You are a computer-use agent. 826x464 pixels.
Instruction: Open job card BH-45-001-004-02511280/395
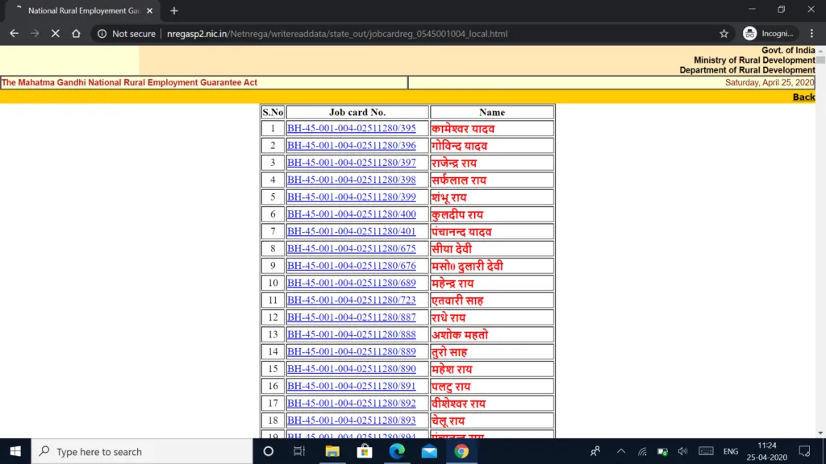(x=352, y=127)
